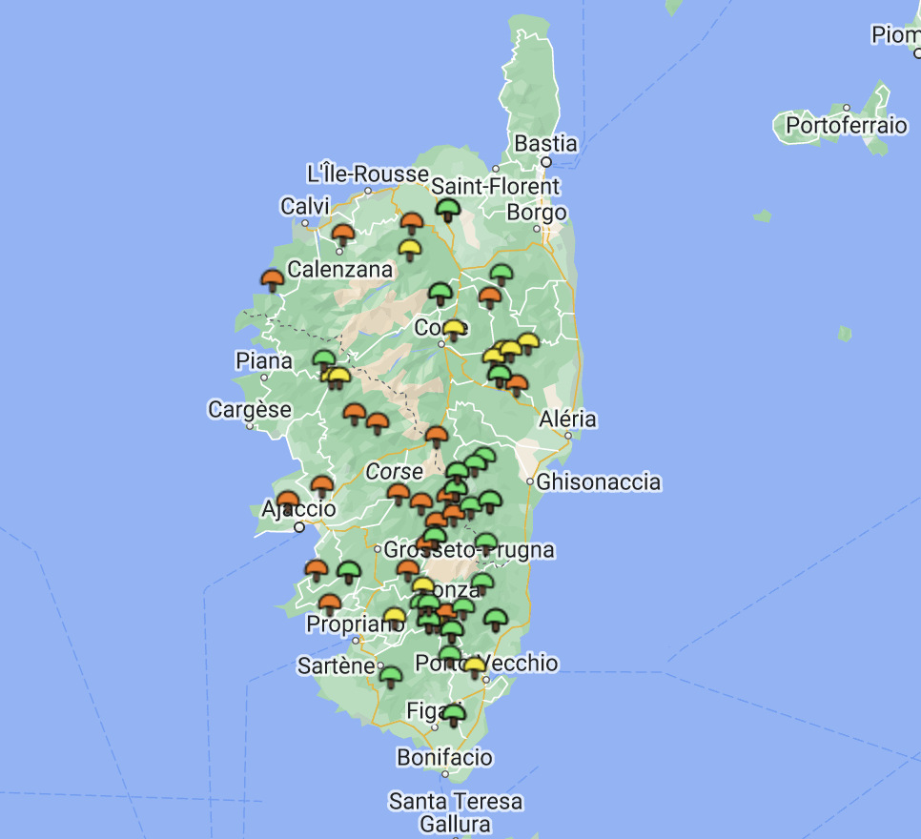Click the yellow mushroom marker west of Calenzana
This screenshot has height=839, width=921.
(412, 248)
